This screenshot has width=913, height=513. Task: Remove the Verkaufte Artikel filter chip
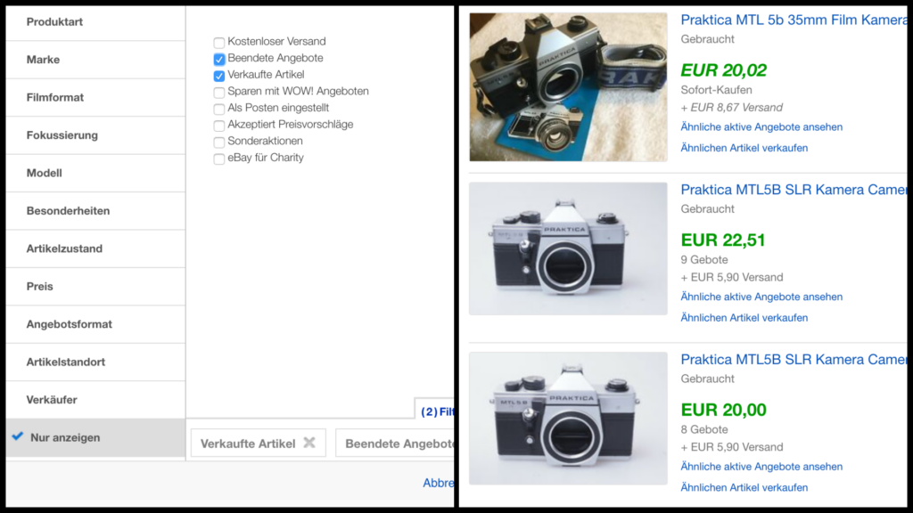pyautogui.click(x=309, y=443)
